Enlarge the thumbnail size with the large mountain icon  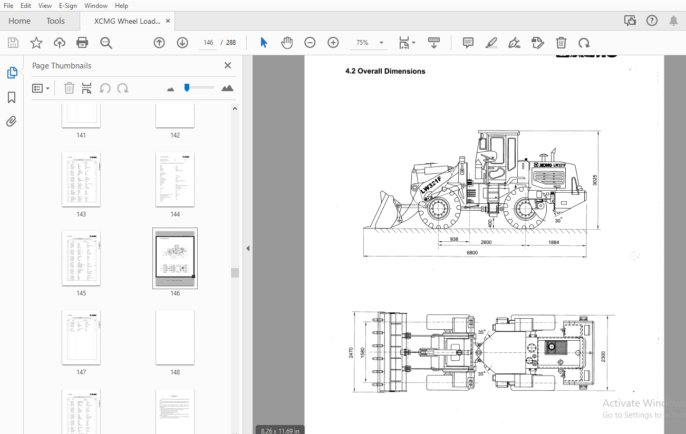click(227, 88)
